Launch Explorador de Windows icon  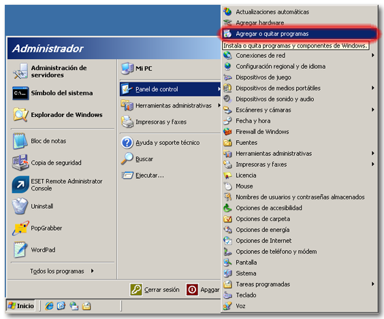[x=20, y=114]
